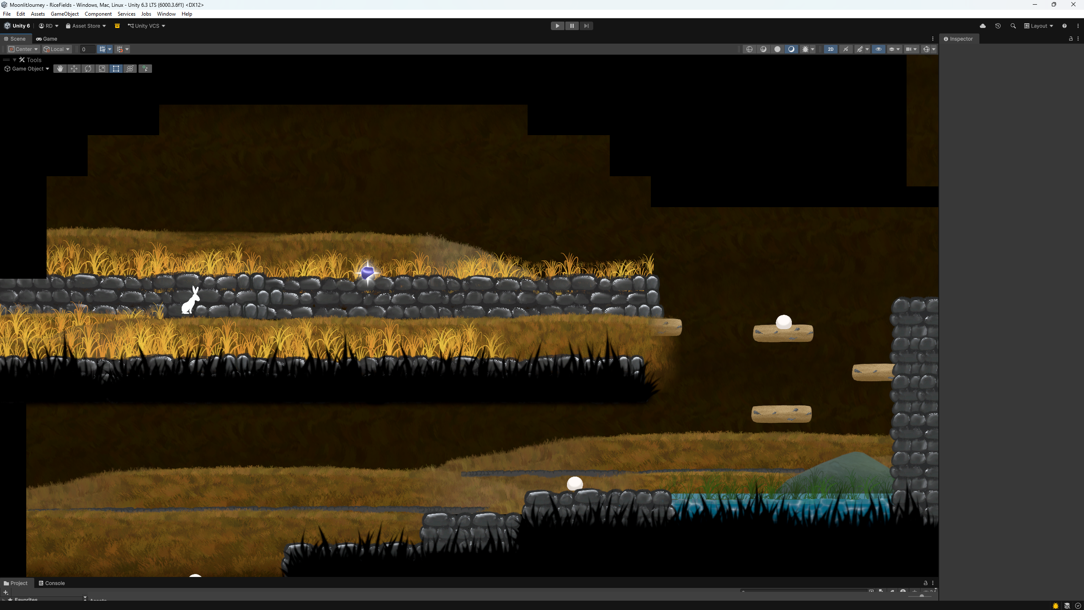Select the Hand view tool

pos(60,69)
